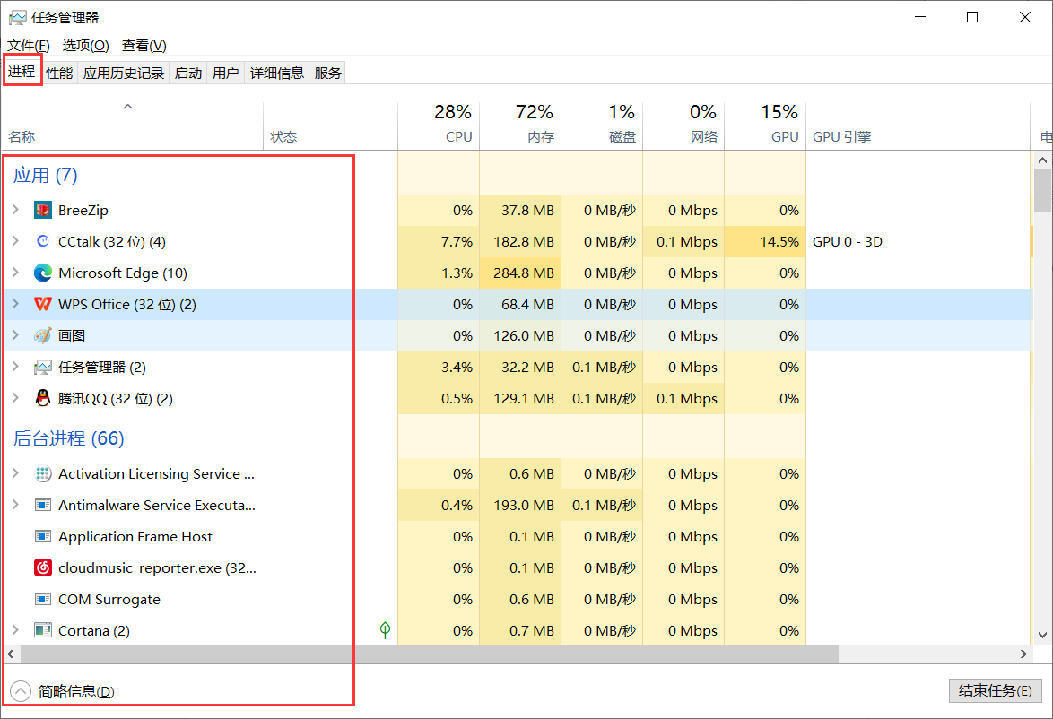Click the 任务管理器 process row icon
The width and height of the screenshot is (1053, 719).
tap(43, 368)
